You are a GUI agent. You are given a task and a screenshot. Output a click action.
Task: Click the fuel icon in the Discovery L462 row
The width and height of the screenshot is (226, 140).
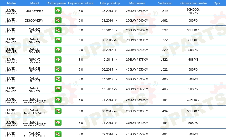[x=58, y=20]
